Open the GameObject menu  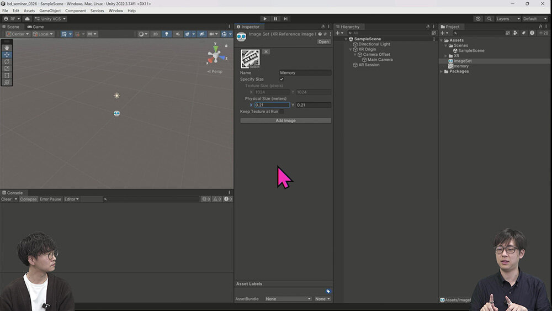pos(50,10)
